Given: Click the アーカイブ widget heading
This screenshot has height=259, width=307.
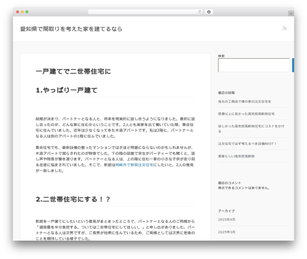Looking at the screenshot, I should (x=227, y=211).
